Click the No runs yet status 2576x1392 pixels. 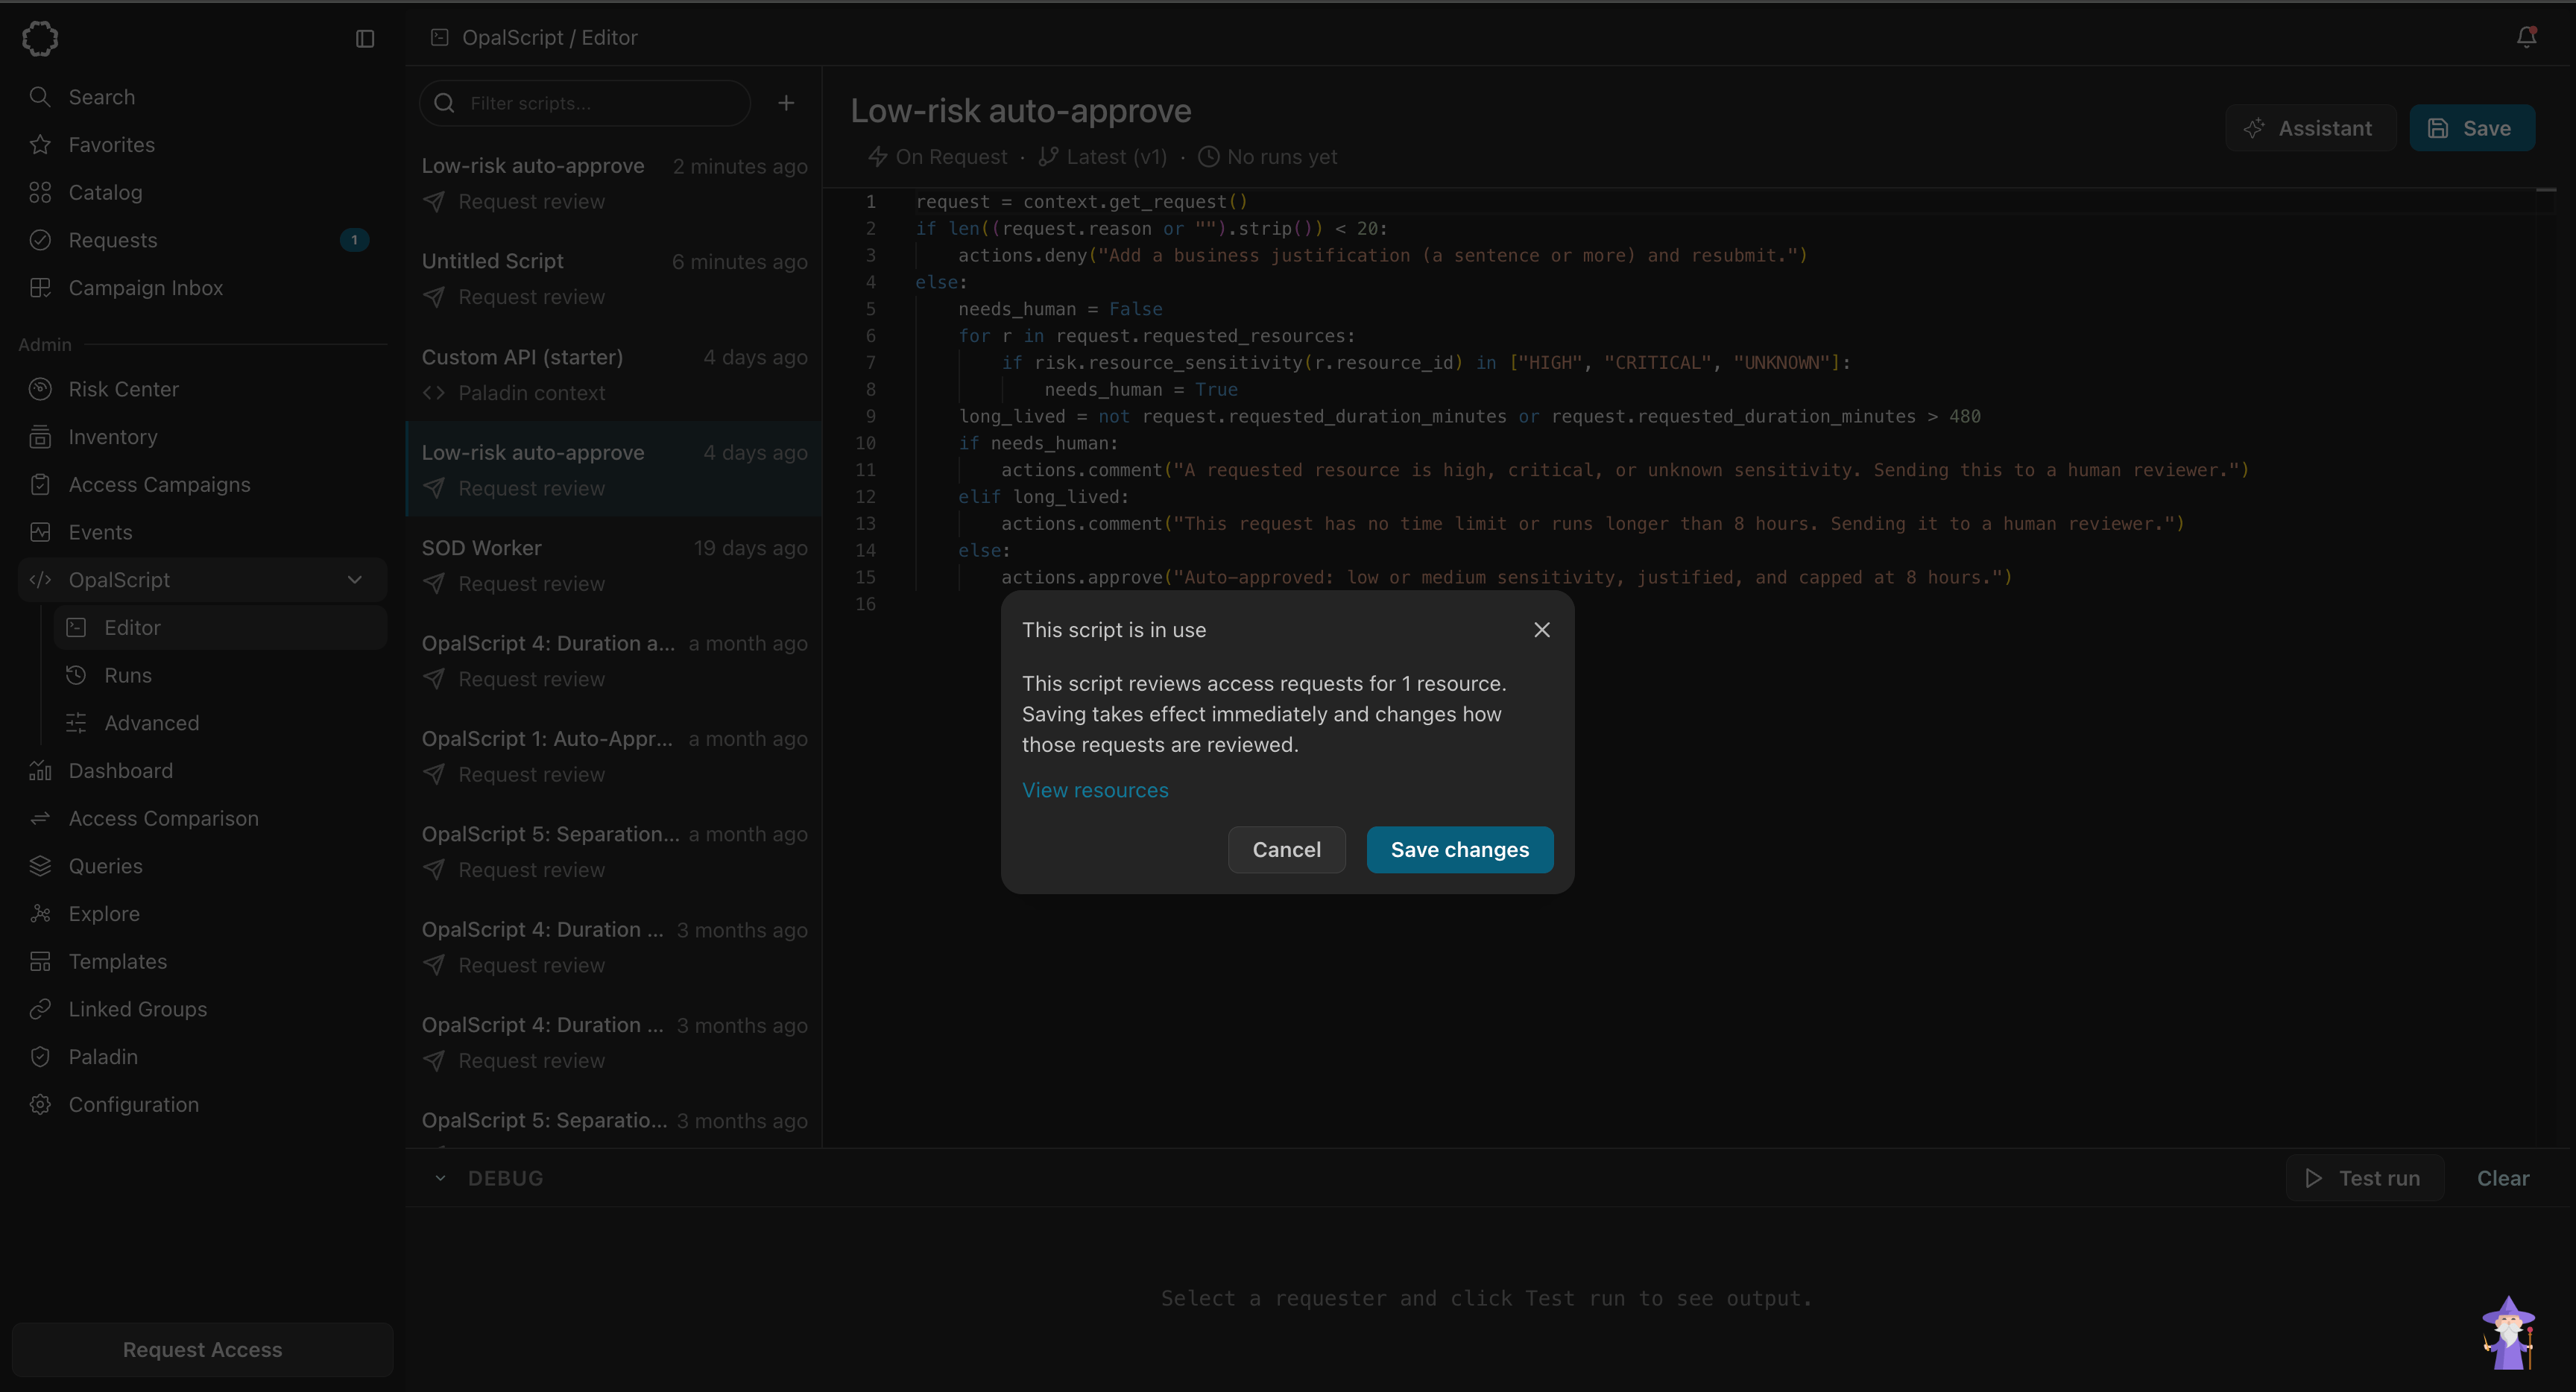click(1267, 157)
